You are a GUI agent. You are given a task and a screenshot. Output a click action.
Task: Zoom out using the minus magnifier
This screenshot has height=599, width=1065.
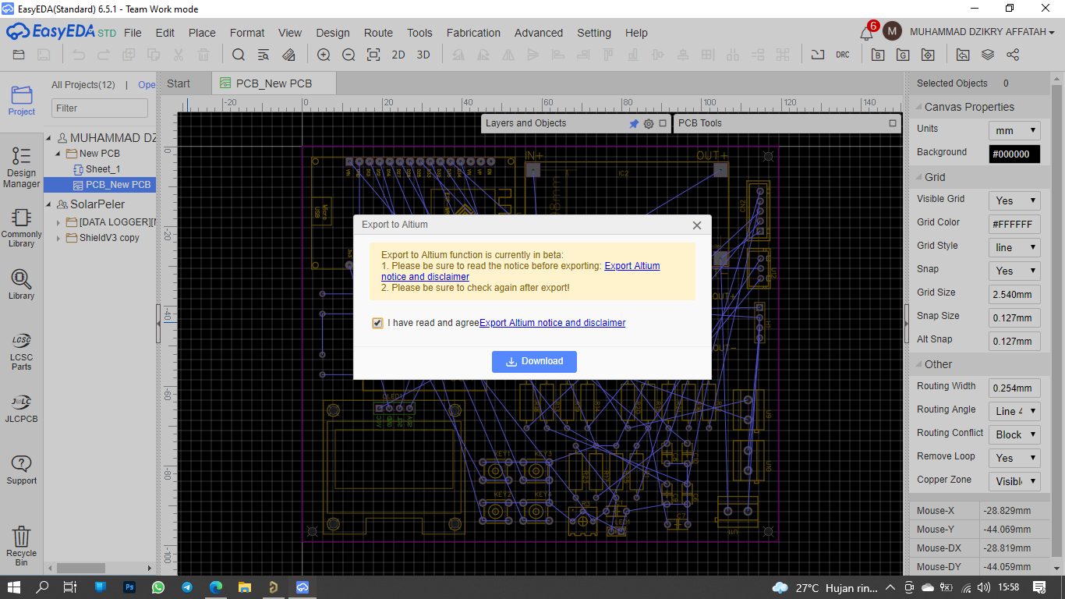point(349,55)
